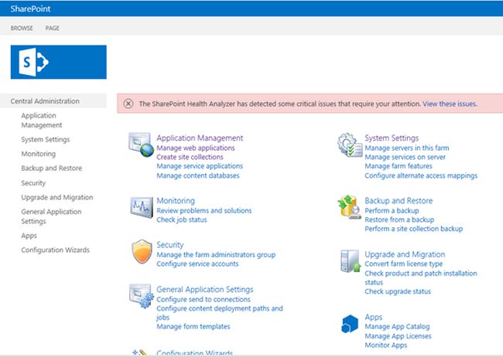503x357 pixels.
Task: Click Configure service accounts link
Action: tap(197, 263)
